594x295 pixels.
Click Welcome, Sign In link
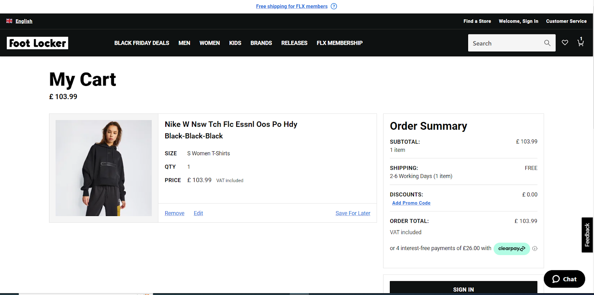tap(518, 21)
